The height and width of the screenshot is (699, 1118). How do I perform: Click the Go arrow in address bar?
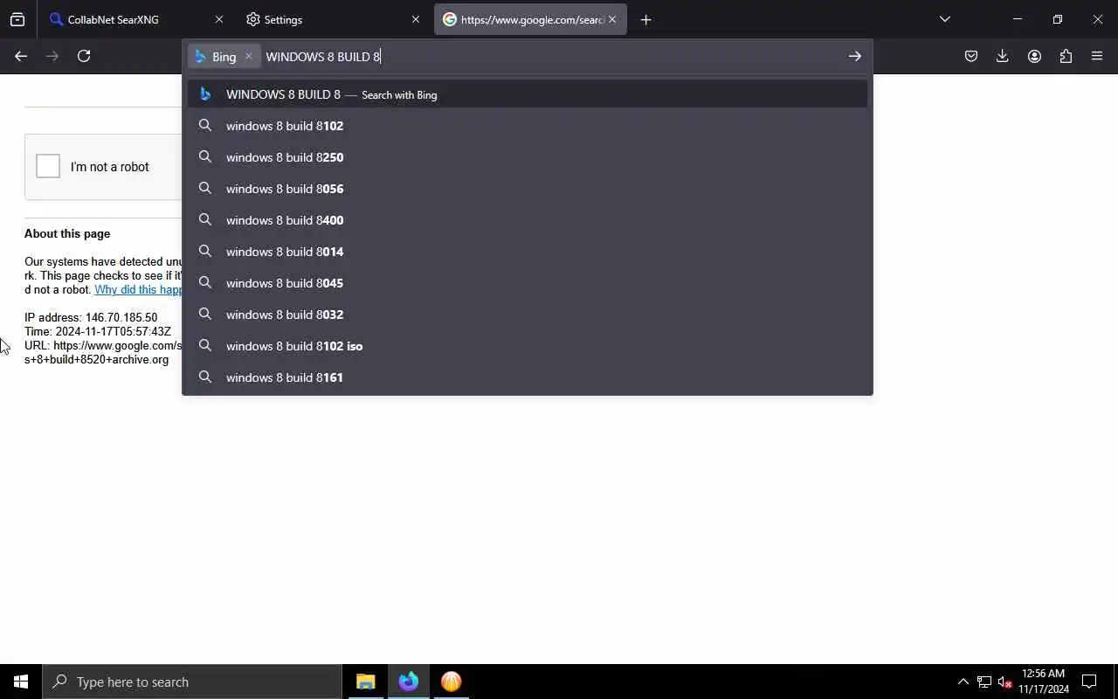tap(854, 56)
